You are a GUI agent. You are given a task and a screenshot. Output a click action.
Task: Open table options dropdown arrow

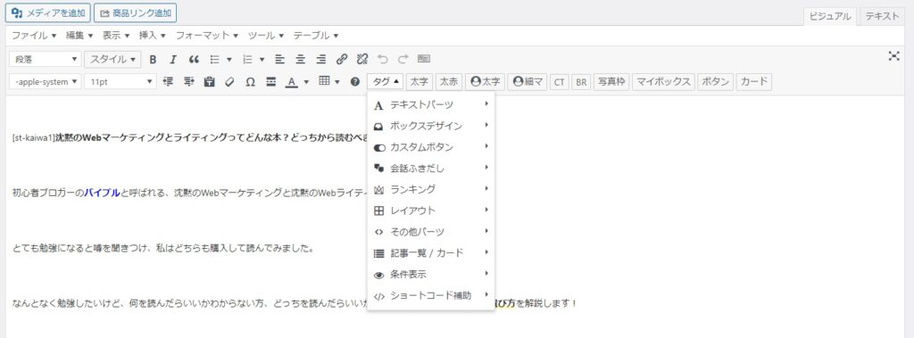tap(337, 82)
